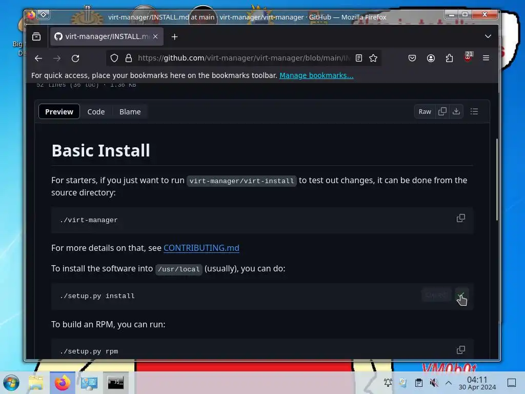Open the notifications bell tray icon
This screenshot has width=525, height=394.
388,383
